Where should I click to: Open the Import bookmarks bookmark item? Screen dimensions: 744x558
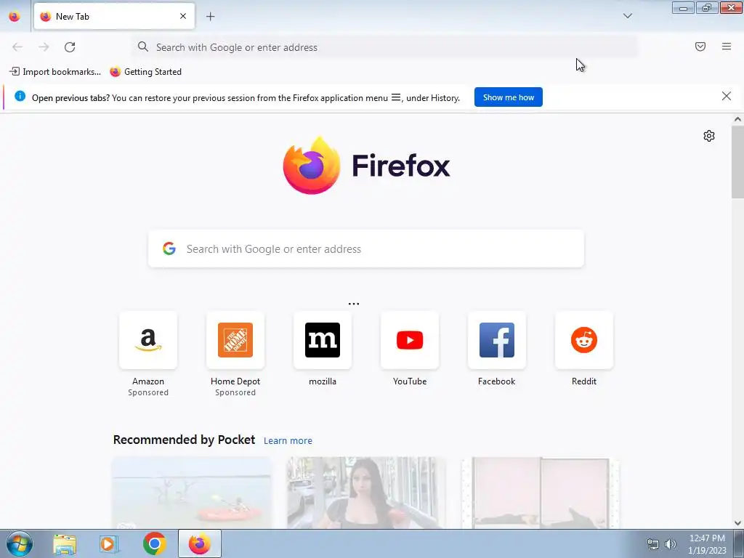[x=55, y=72]
